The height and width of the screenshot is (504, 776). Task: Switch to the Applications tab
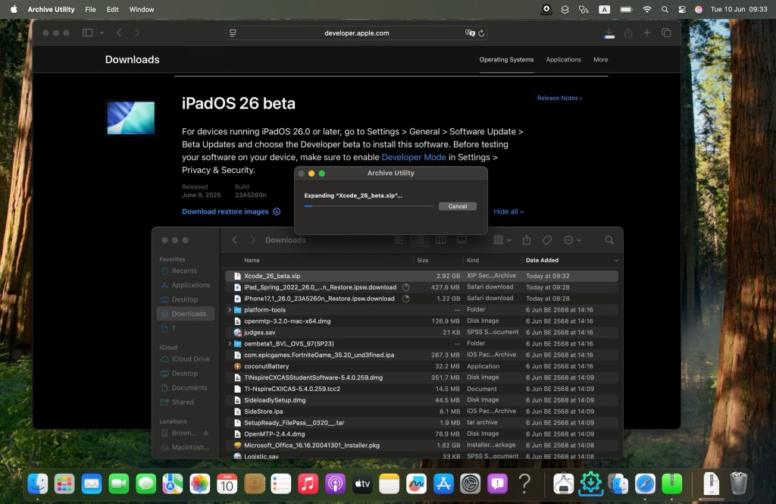click(563, 60)
